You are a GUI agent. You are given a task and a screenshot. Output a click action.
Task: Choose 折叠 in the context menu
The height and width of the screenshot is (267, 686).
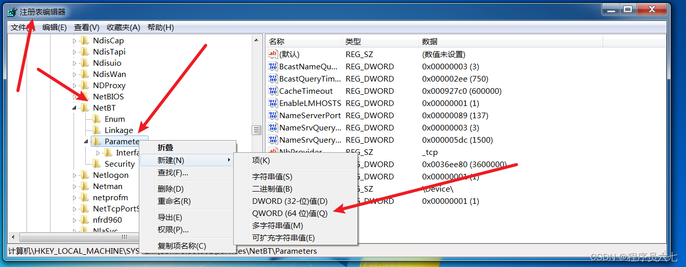[x=187, y=148]
